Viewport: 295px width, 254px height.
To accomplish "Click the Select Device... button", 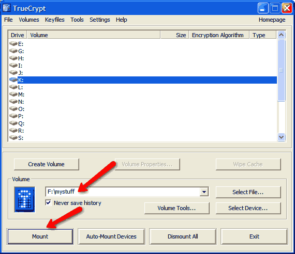I will [248, 208].
